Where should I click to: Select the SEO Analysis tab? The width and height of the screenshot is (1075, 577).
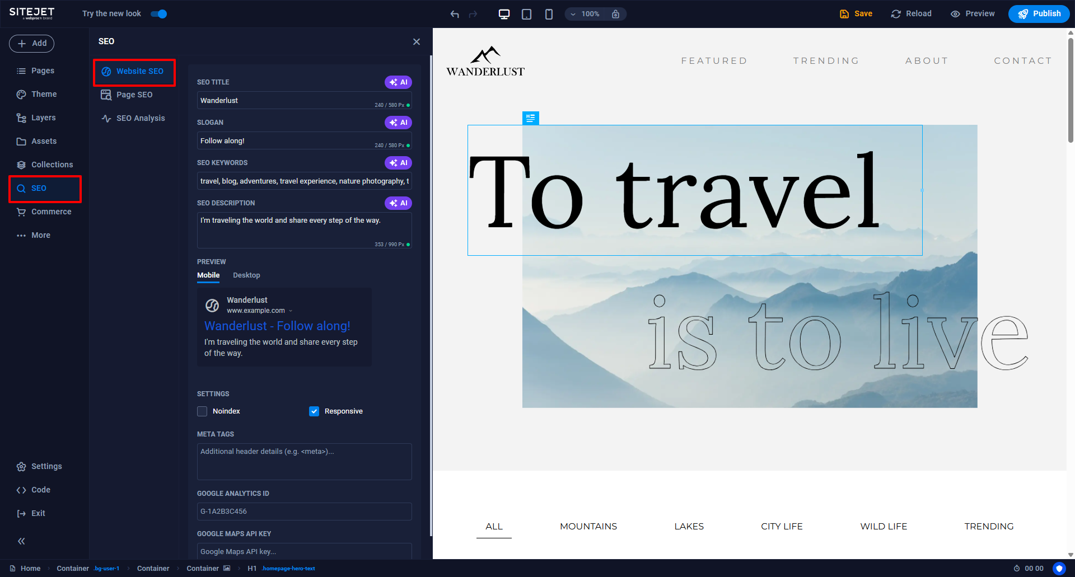[x=134, y=118]
